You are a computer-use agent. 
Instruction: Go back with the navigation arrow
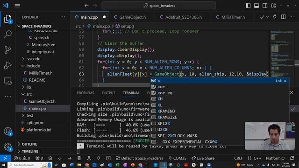[x=86, y=6]
